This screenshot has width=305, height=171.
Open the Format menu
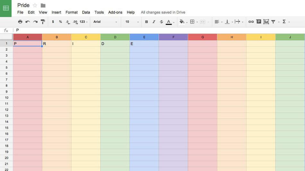point(72,12)
